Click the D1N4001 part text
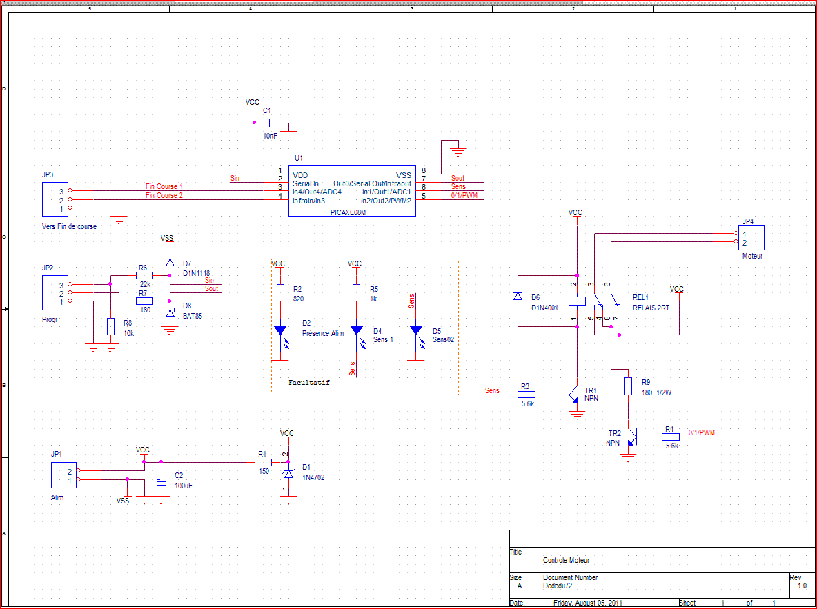The height and width of the screenshot is (609, 817). pos(544,308)
